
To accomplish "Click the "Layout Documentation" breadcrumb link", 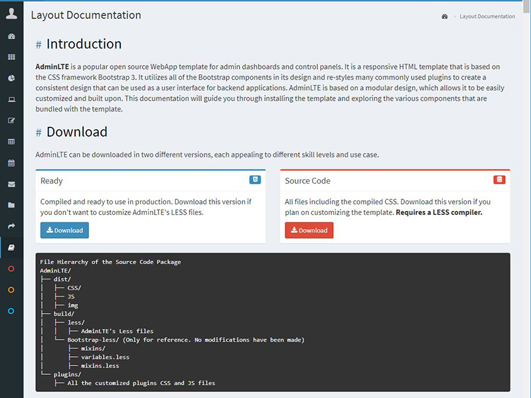I will pos(487,17).
